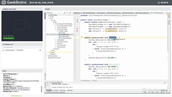The width and height of the screenshot is (172, 97).
Task: Click the GeekBrains logo icon
Action: pyautogui.click(x=4, y=2)
